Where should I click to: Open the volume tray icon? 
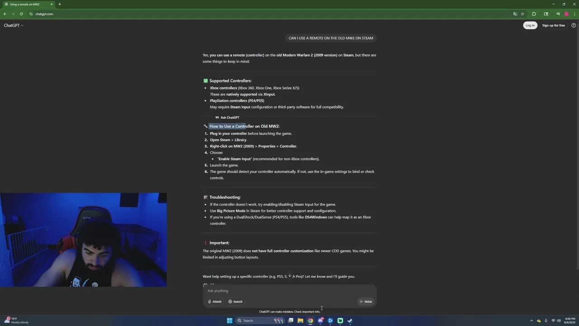point(558,321)
